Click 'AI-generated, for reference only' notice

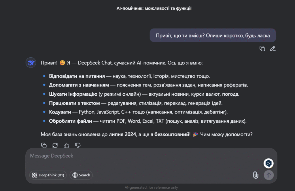(151, 188)
